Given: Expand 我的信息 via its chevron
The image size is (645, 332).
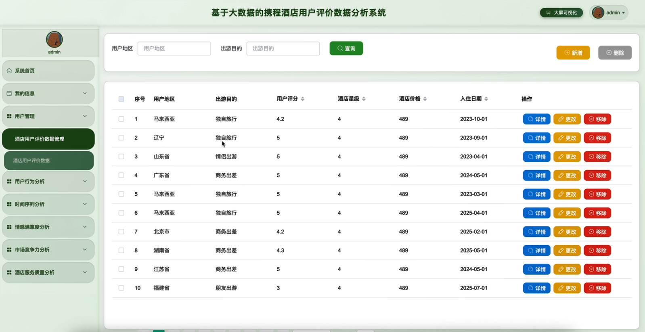Looking at the screenshot, I should [x=85, y=93].
